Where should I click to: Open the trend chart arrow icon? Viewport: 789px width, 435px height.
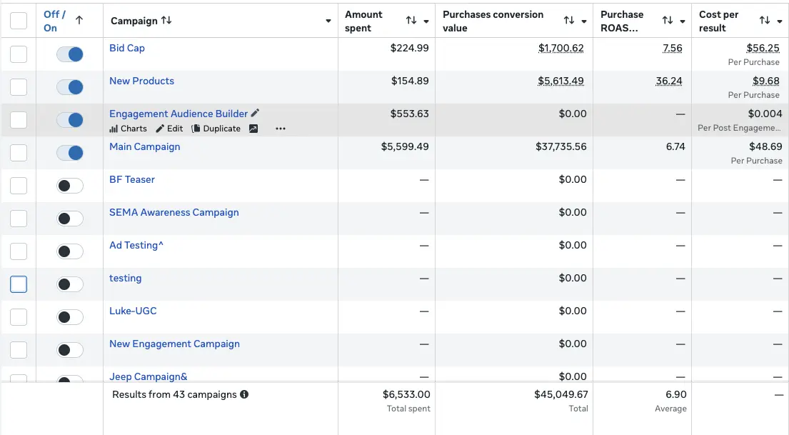pos(253,129)
